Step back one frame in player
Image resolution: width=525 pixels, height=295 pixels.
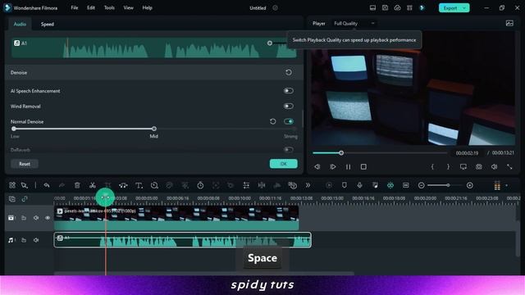317,166
